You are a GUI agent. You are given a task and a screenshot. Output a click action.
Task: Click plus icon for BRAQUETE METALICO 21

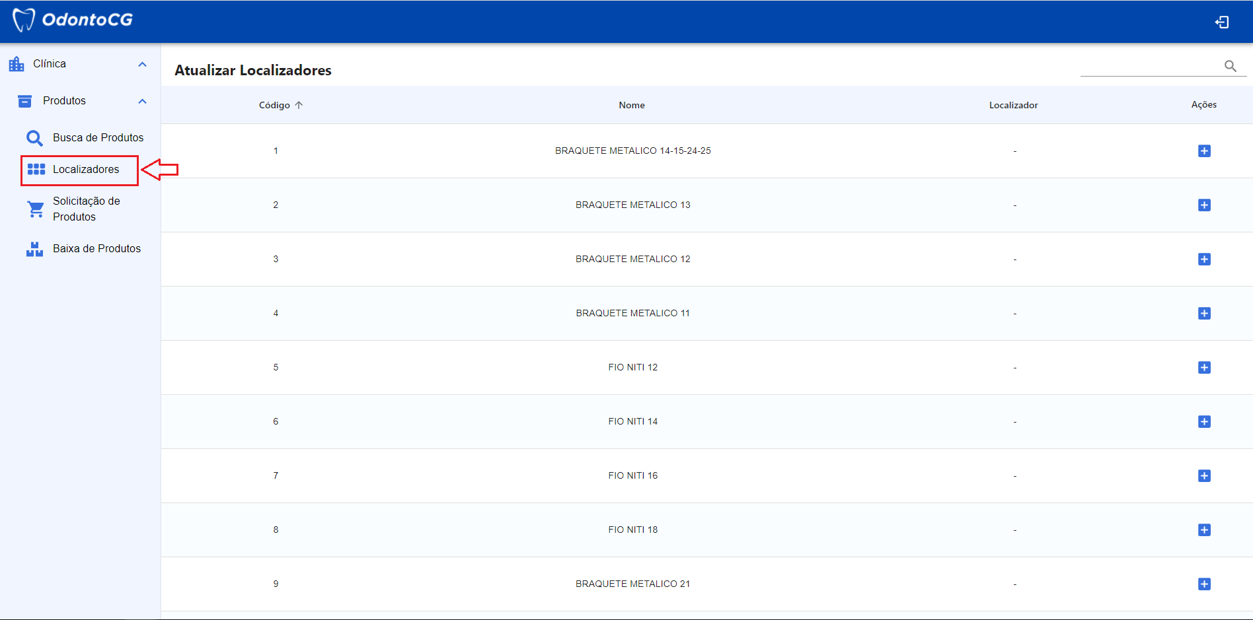1203,584
